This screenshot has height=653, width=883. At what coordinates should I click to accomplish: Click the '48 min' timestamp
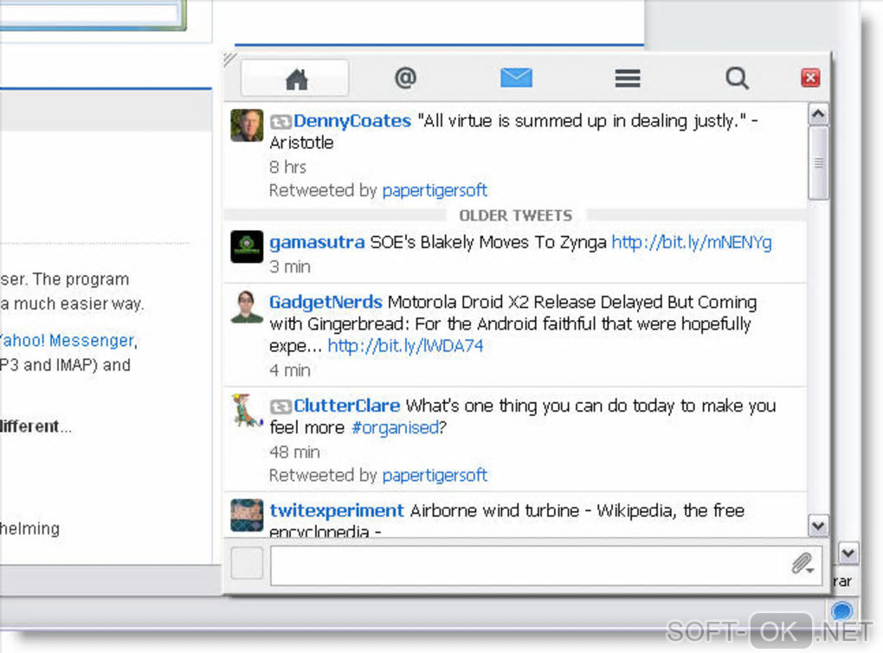[x=294, y=452]
